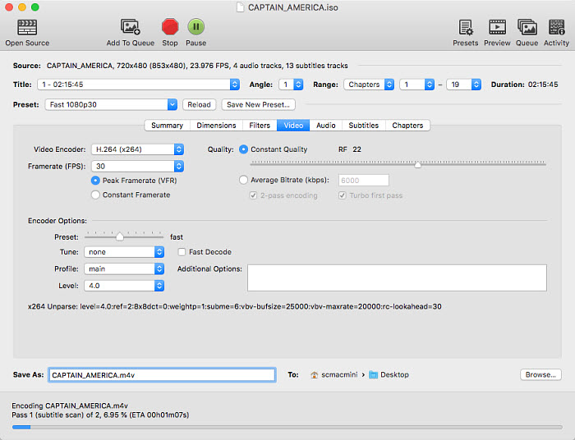
Task: Click the encoding progress bar
Action: click(x=287, y=427)
